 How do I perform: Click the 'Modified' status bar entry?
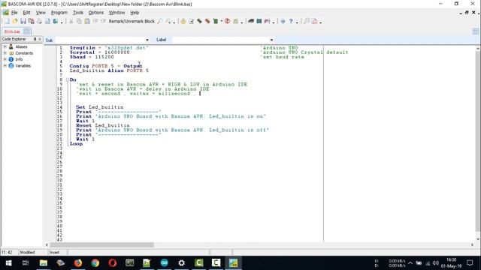pyautogui.click(x=27, y=252)
